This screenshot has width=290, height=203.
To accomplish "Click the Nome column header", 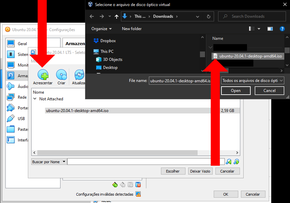I will coord(38,92).
